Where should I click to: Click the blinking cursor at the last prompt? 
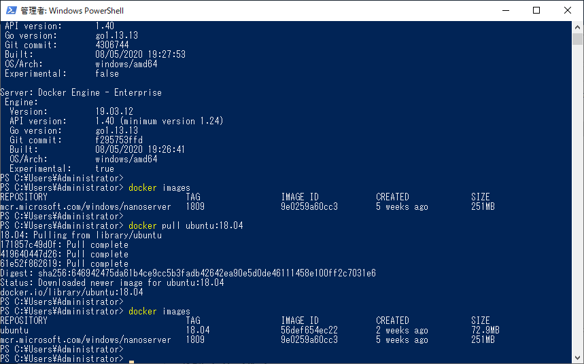coord(131,361)
